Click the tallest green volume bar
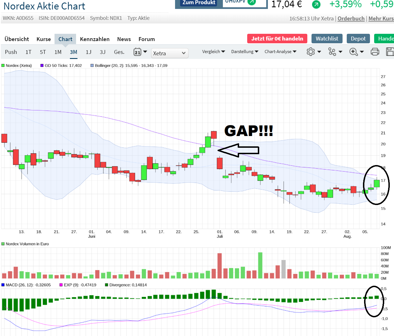The width and height of the screenshot is (394, 336). pyautogui.click(x=260, y=265)
